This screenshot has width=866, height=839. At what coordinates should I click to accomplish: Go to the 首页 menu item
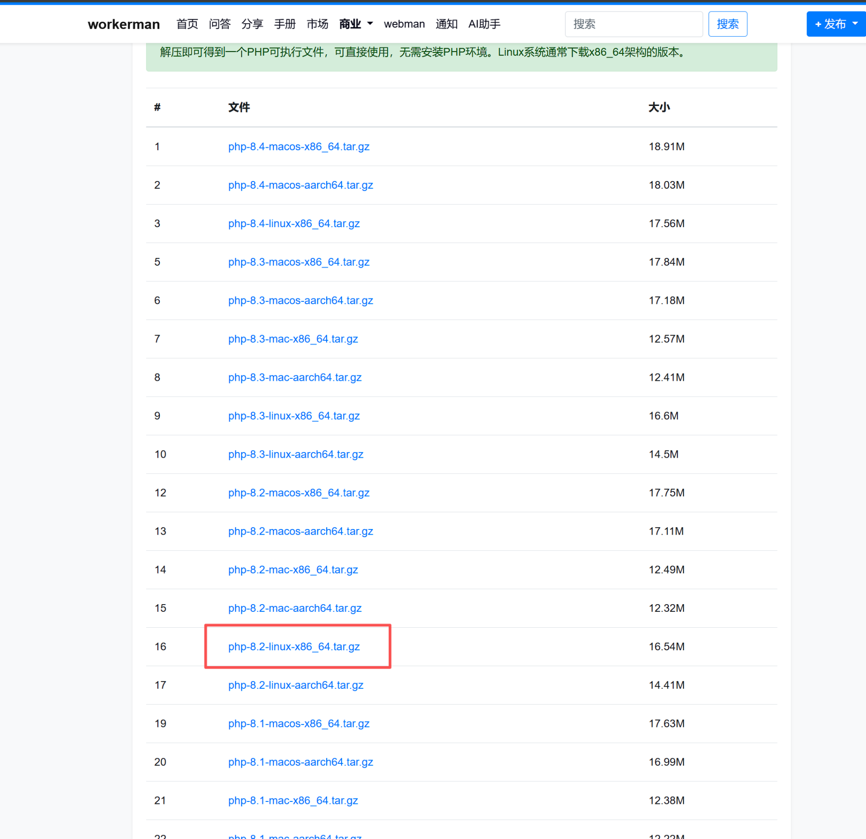tap(187, 24)
